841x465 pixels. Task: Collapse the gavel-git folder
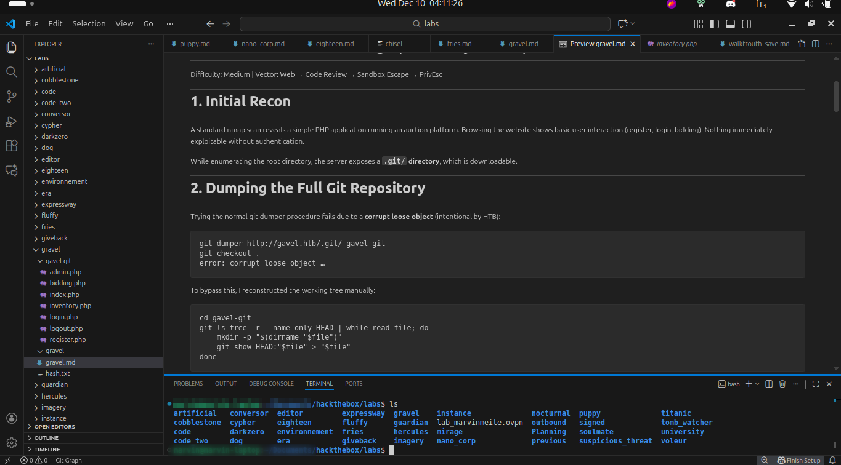59,261
